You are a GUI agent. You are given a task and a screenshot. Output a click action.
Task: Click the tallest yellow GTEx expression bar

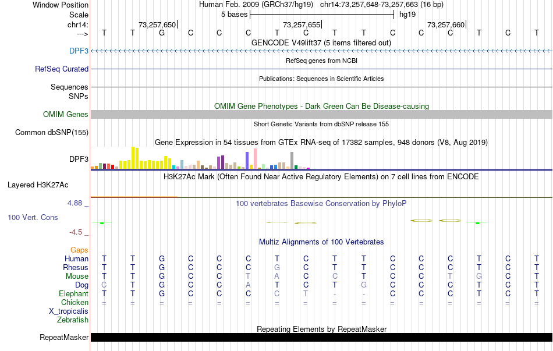point(133,158)
